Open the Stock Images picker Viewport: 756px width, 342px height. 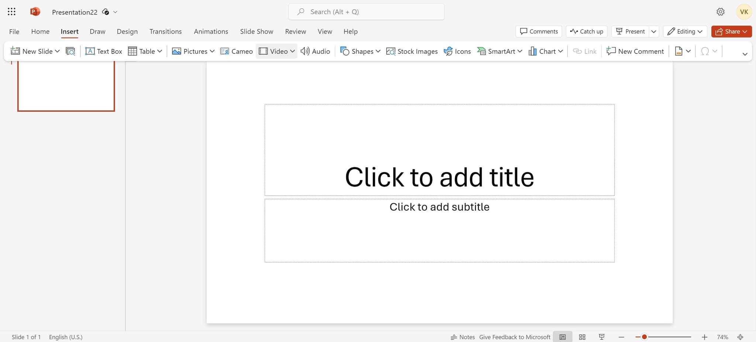pos(412,51)
